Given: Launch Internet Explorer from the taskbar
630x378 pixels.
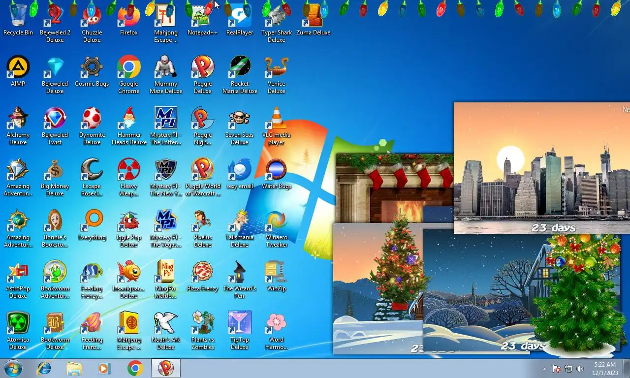Looking at the screenshot, I should (x=44, y=368).
